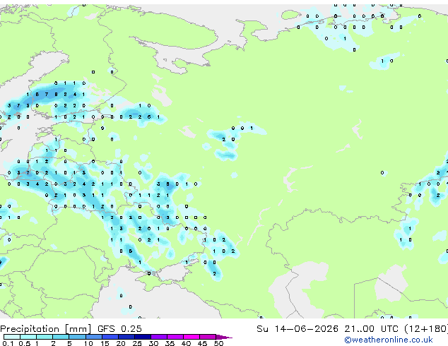Select the 0.1–0.5 mm palest legend swatch
Viewport: 448px width, 346px height.
tap(12, 337)
